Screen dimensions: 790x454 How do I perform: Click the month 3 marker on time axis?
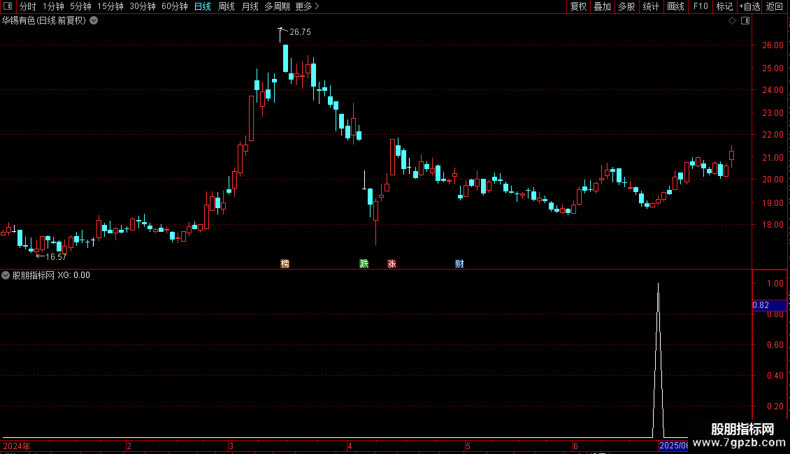pos(231,446)
